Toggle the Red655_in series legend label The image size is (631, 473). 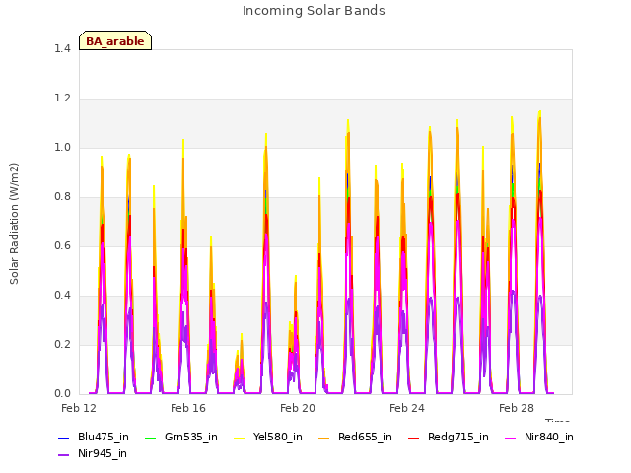click(x=365, y=438)
